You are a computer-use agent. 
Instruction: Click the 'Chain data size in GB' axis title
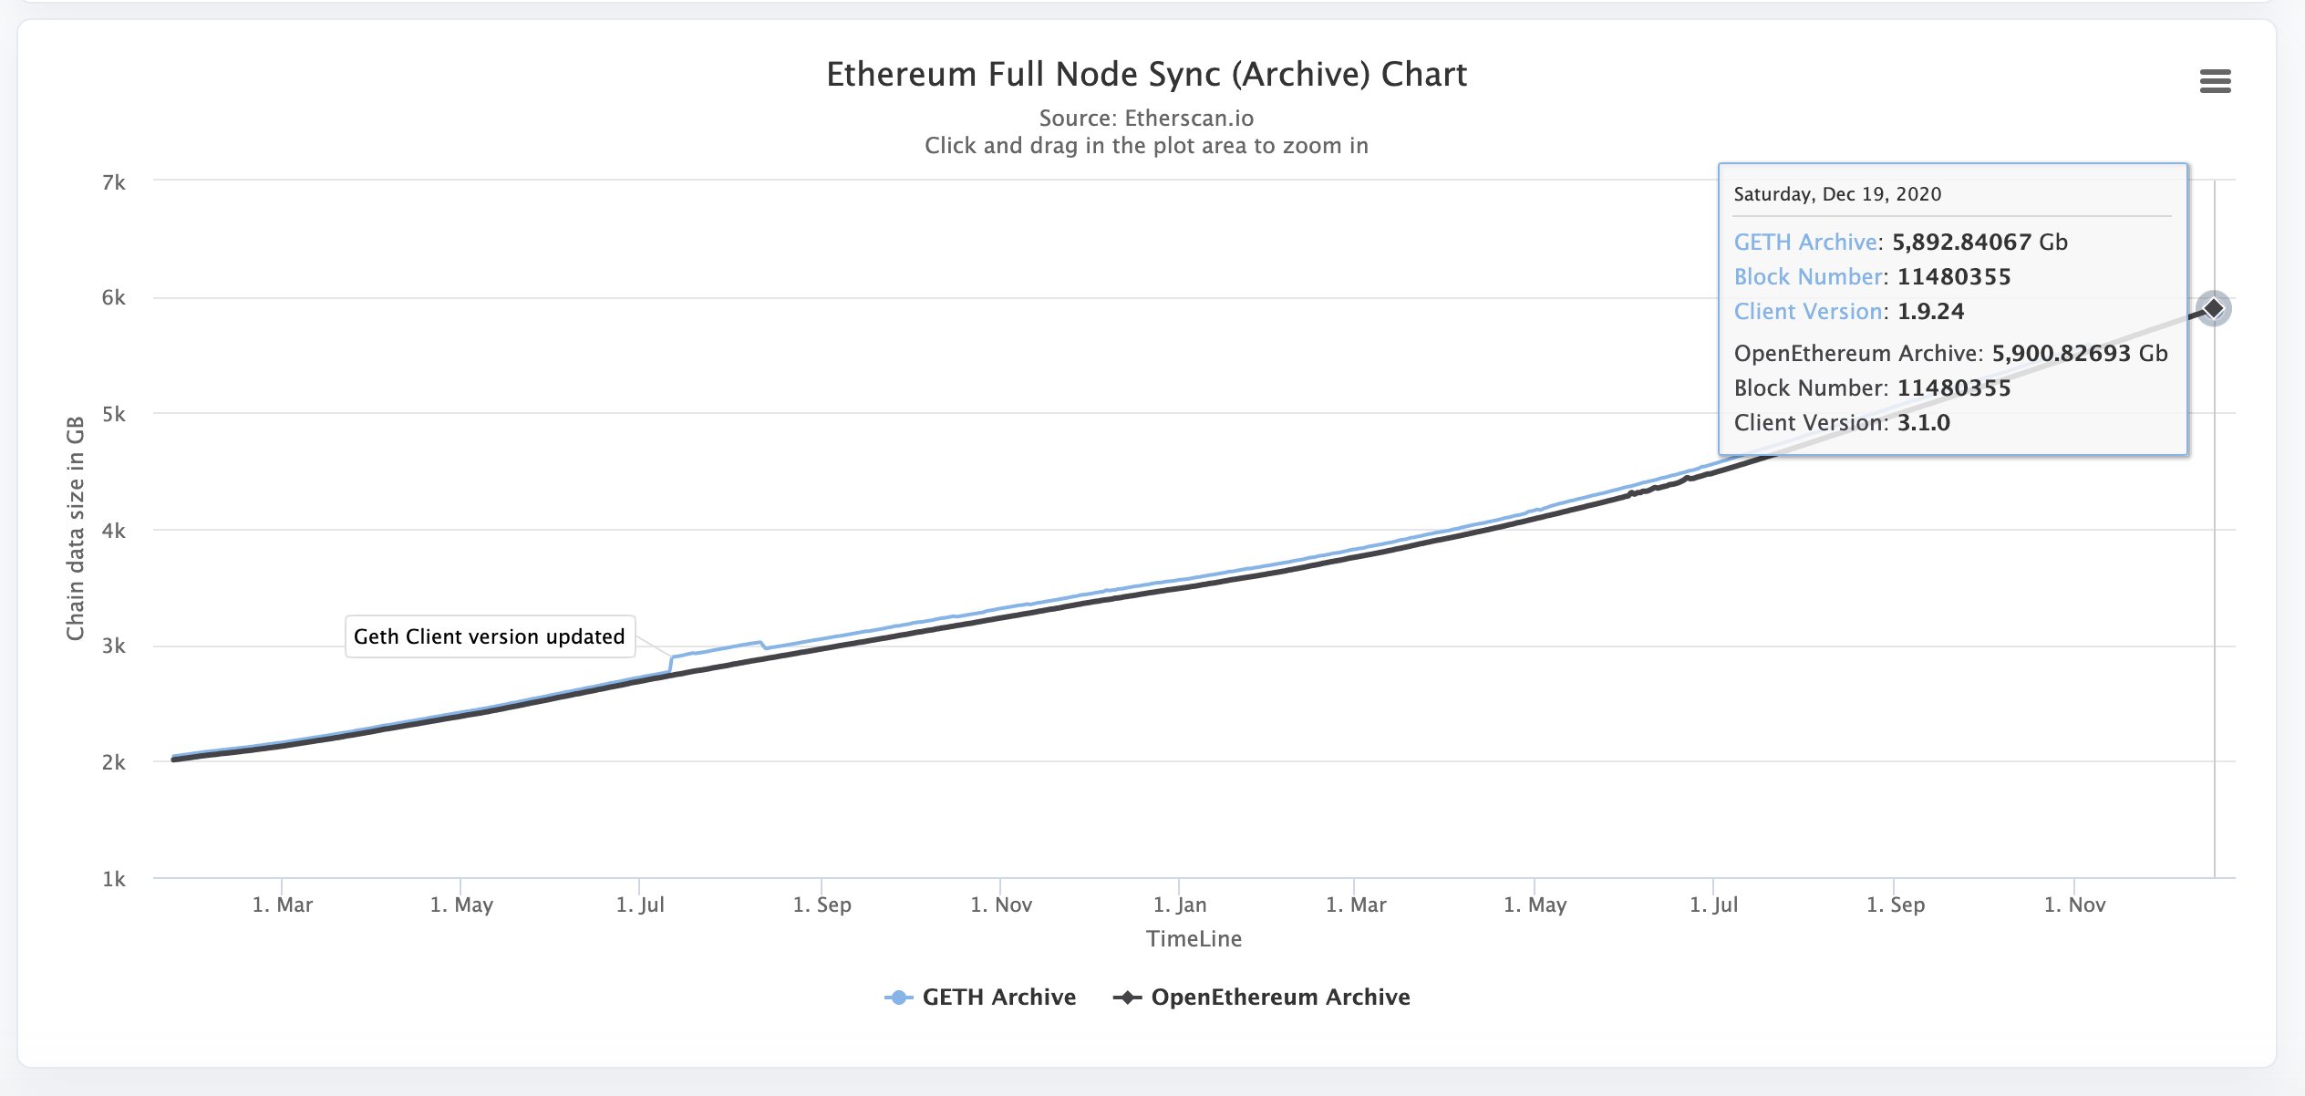[x=75, y=528]
